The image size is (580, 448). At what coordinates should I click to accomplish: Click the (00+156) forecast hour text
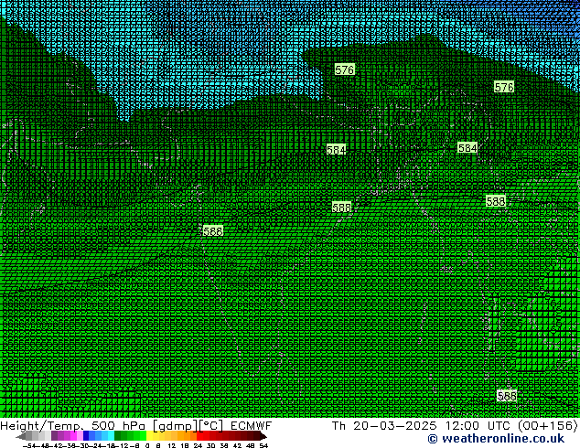tap(547, 426)
